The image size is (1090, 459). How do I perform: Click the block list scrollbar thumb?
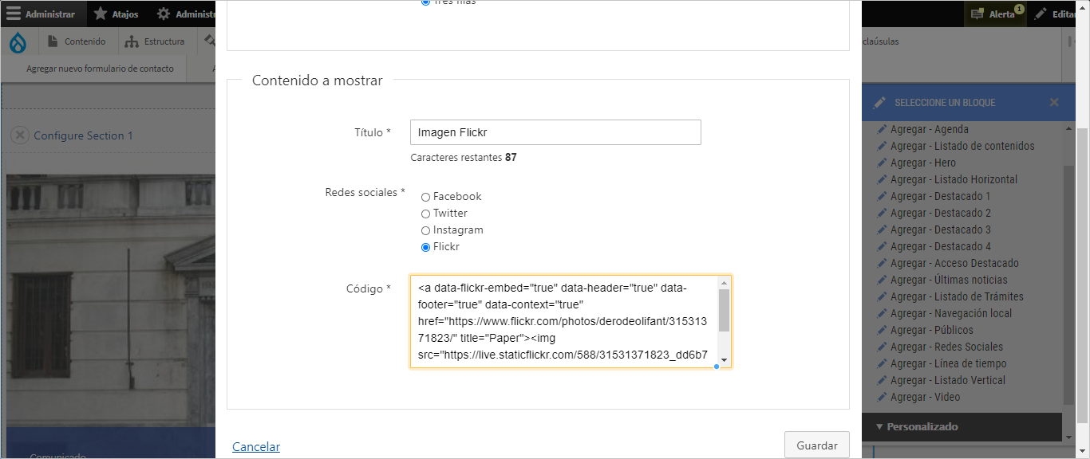tap(1069, 286)
